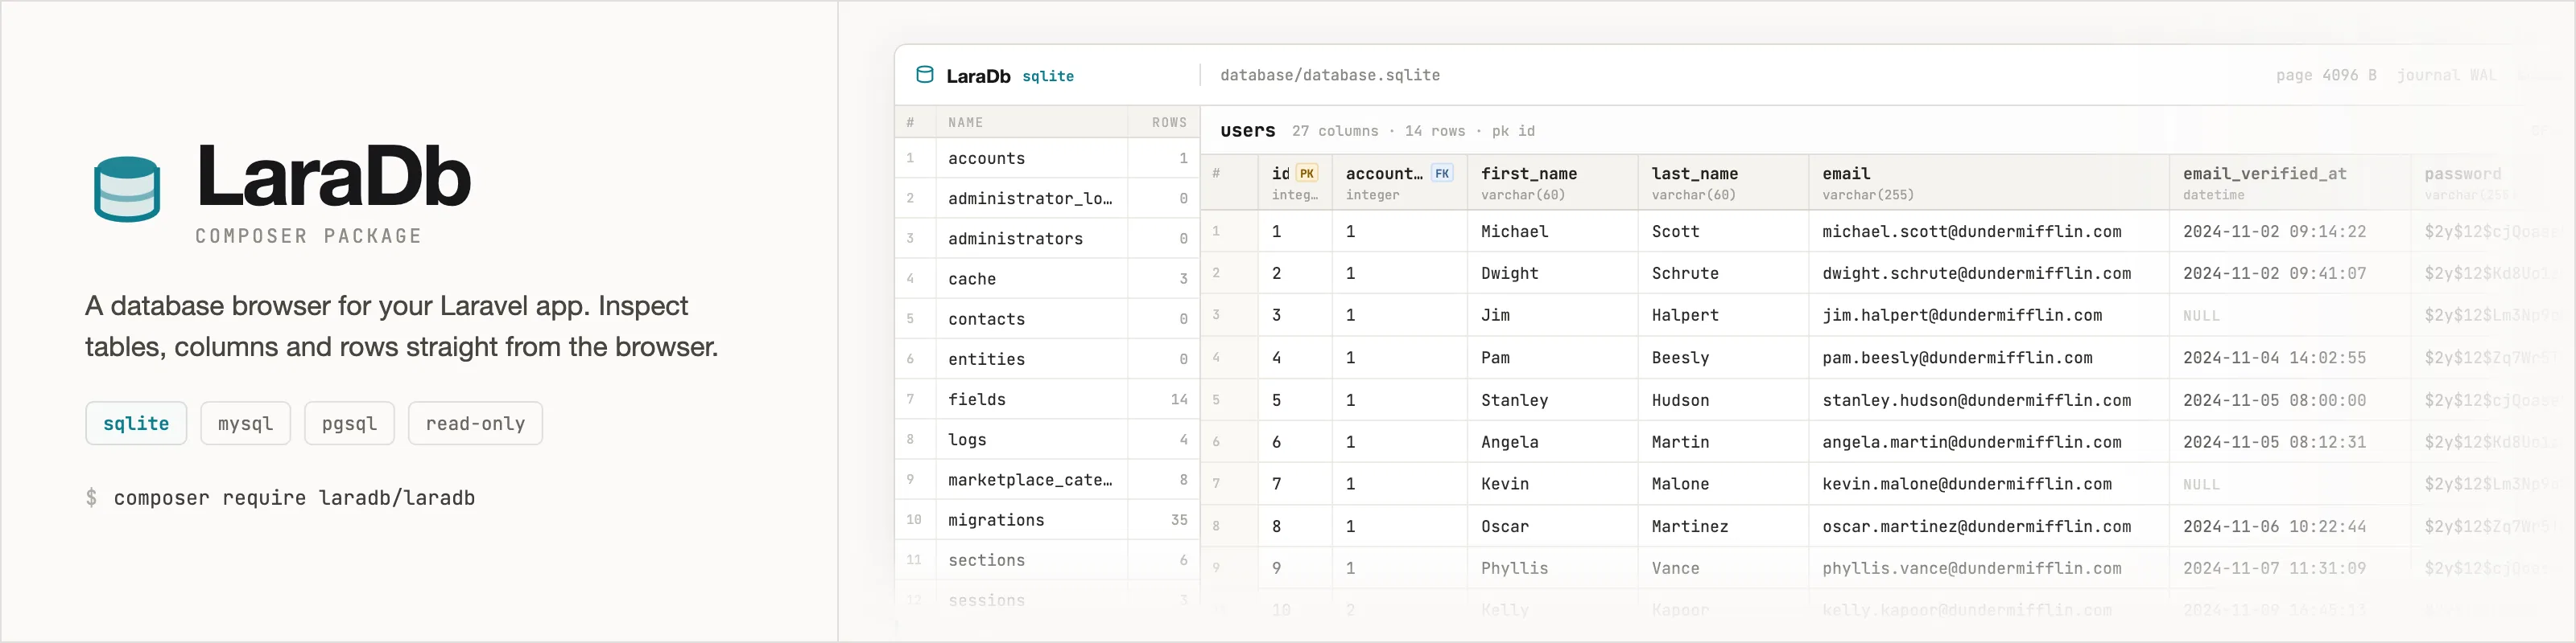2576x643 pixels.
Task: Click the 2024-11-04 14:02:55 timestamp cell
Action: click(2290, 358)
